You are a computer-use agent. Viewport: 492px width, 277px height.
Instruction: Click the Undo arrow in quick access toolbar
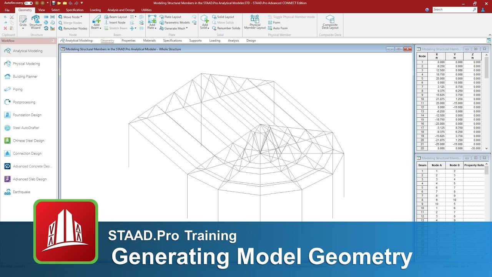[70, 3]
